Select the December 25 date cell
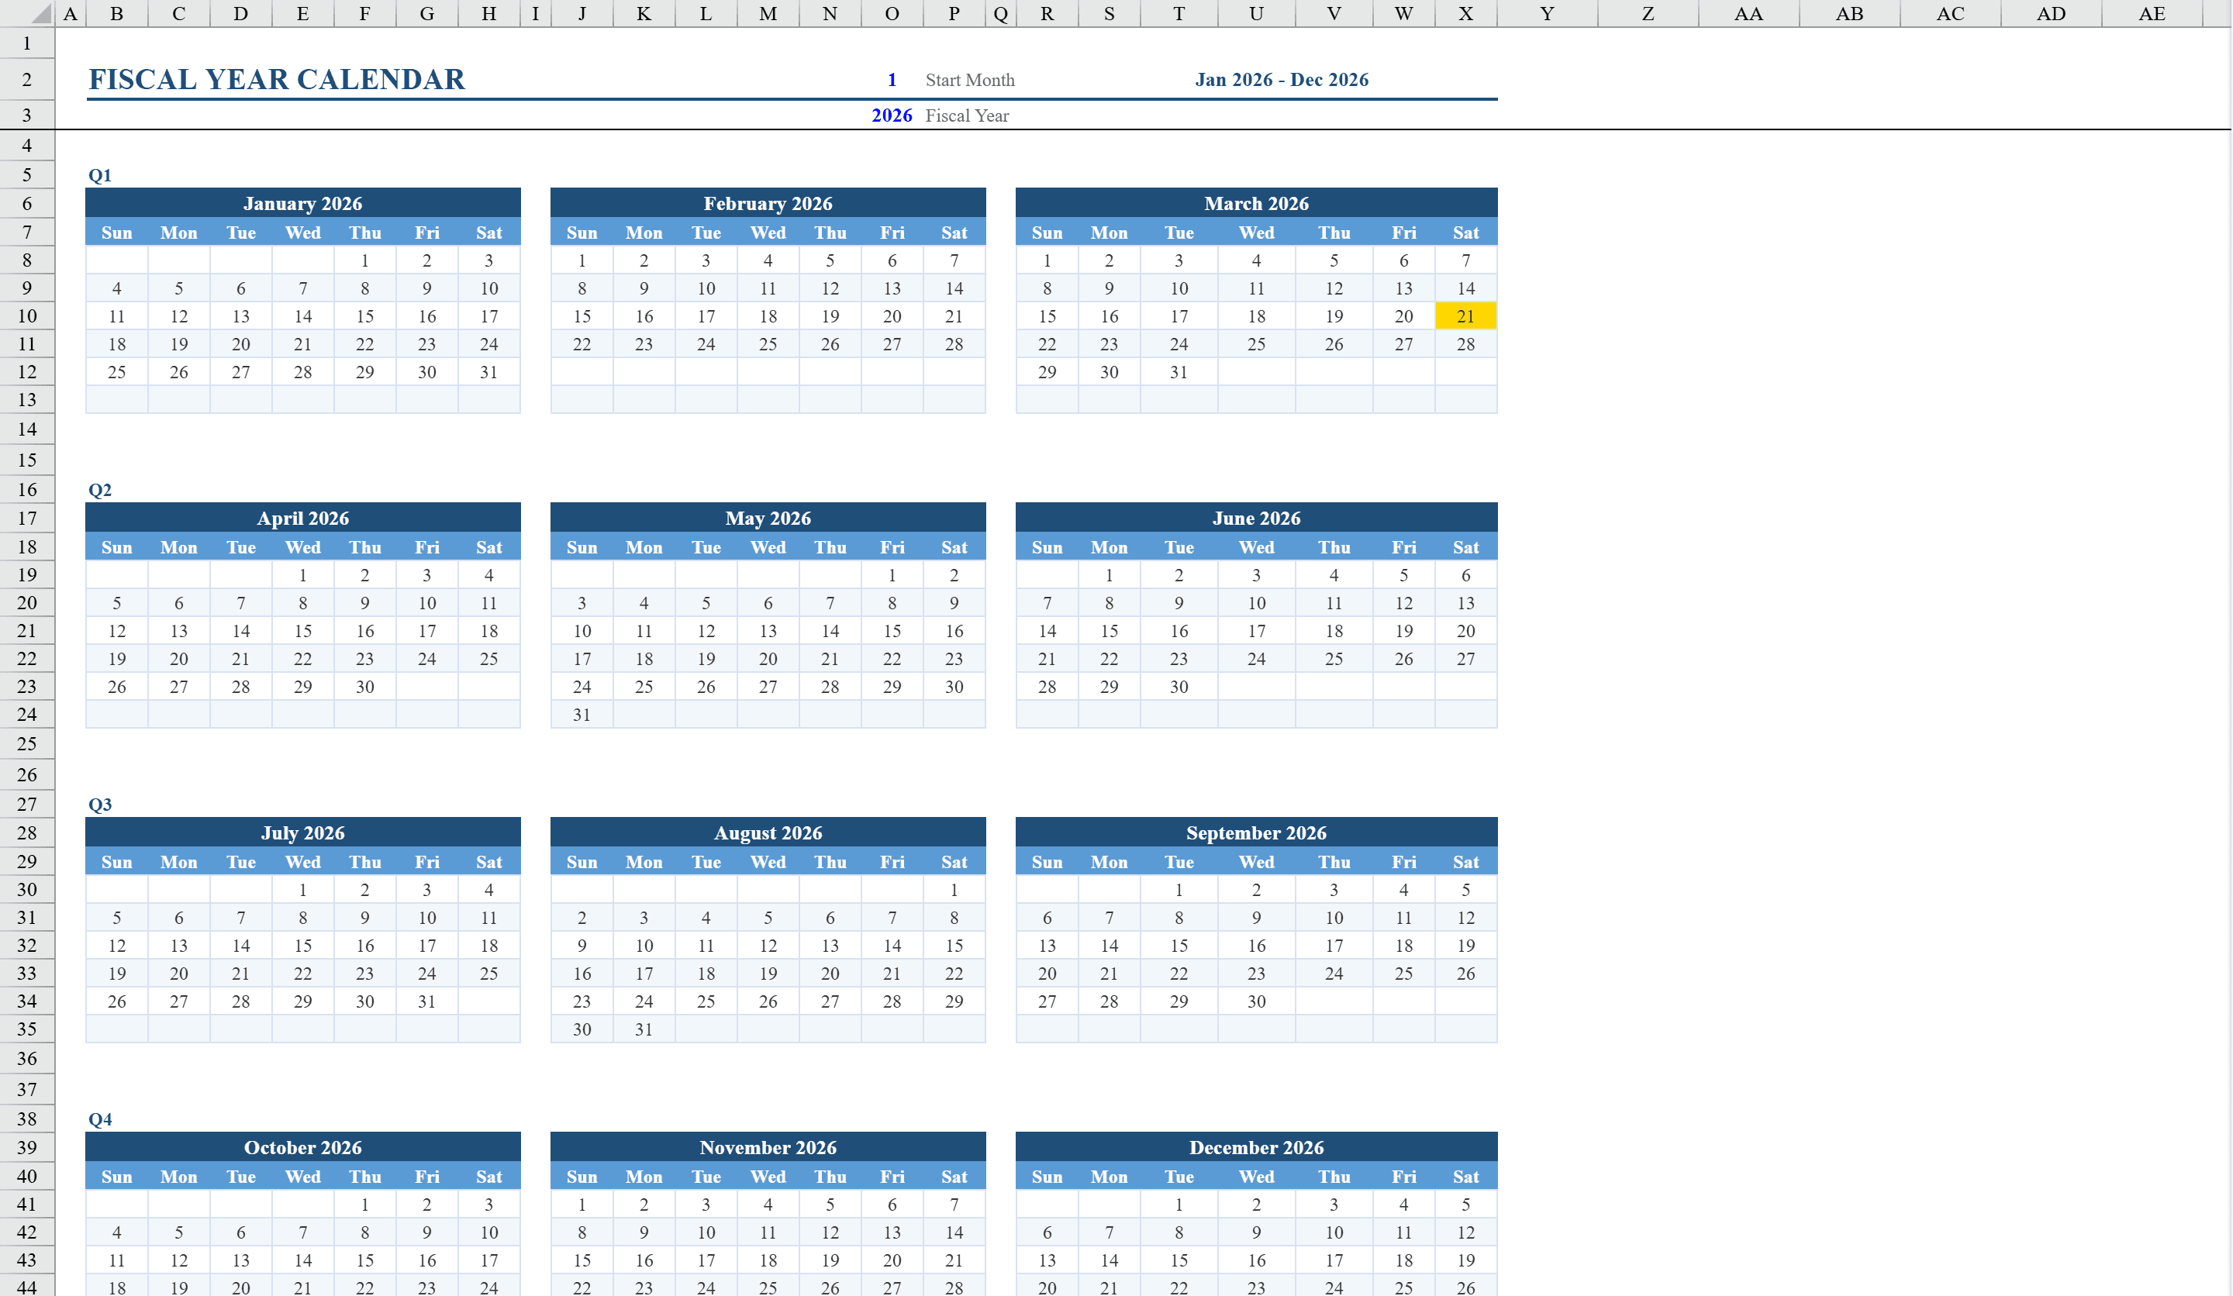 pyautogui.click(x=1403, y=1287)
